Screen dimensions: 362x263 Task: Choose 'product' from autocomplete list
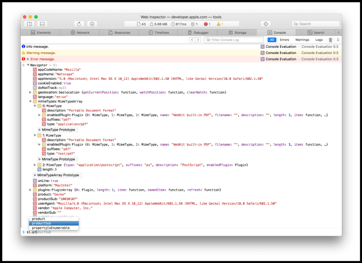click(x=54, y=219)
